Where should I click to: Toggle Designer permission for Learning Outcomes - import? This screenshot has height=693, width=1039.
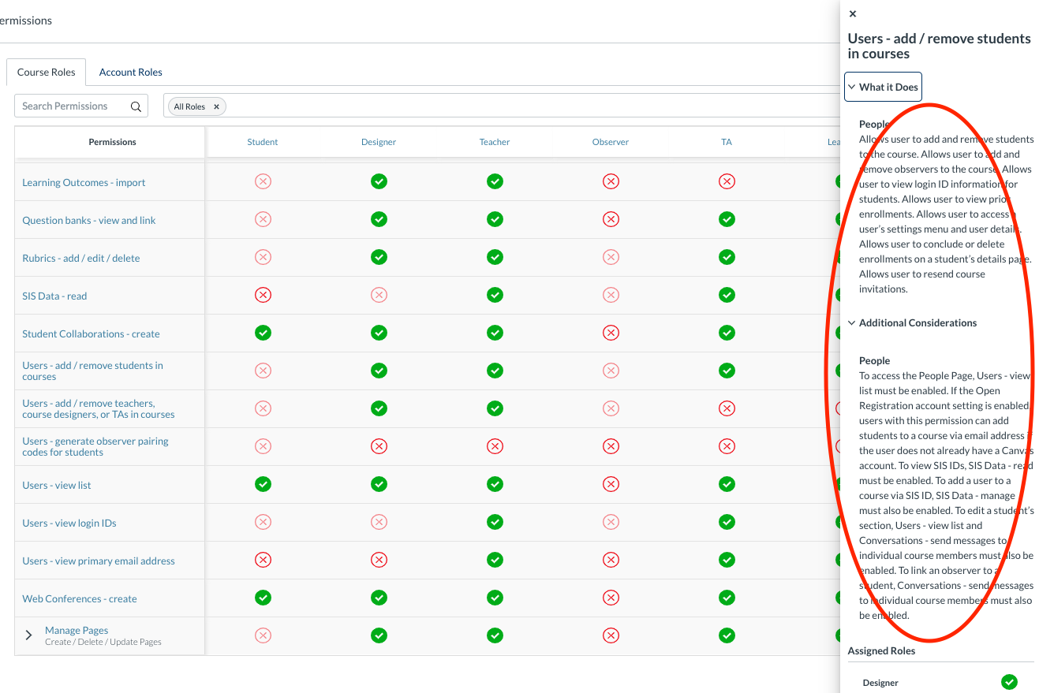[x=379, y=181]
